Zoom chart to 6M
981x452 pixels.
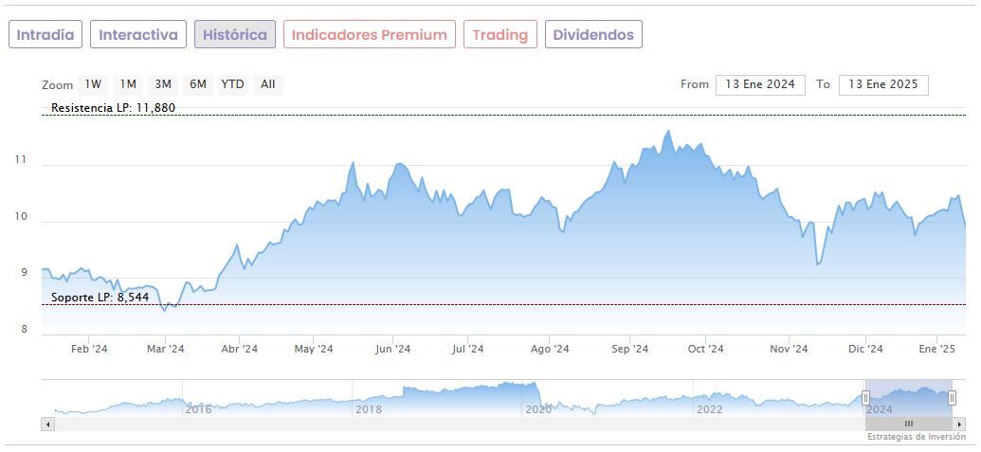(x=197, y=84)
